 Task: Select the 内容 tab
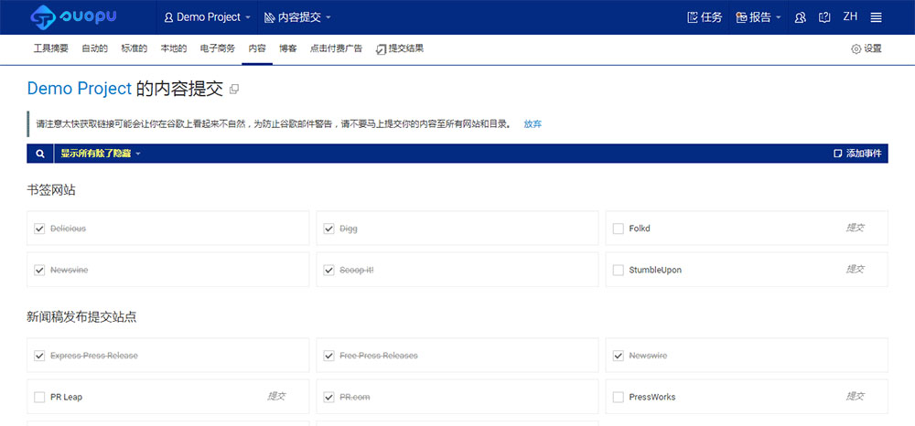click(x=257, y=49)
